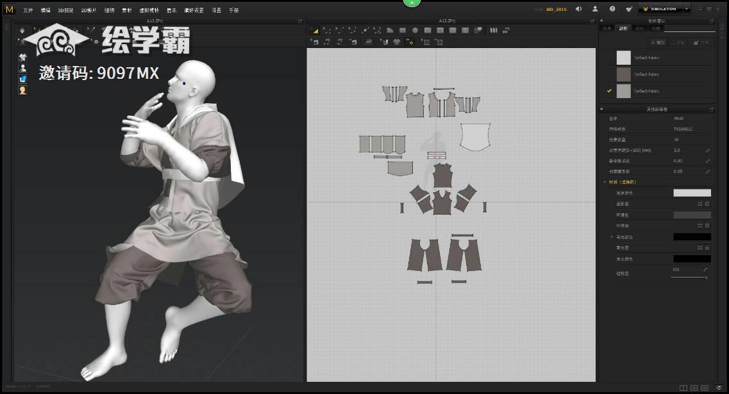Image resolution: width=729 pixels, height=394 pixels.
Task: Open the 2D板片 menu
Action: click(x=88, y=10)
